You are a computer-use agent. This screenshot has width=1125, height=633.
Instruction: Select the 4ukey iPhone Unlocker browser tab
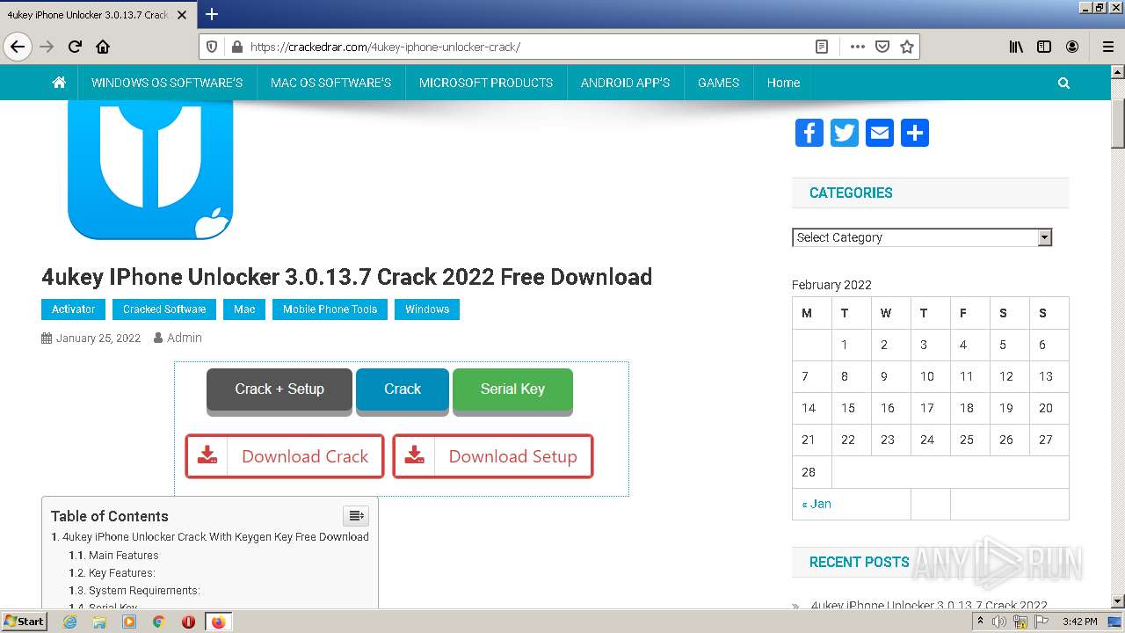(x=97, y=15)
